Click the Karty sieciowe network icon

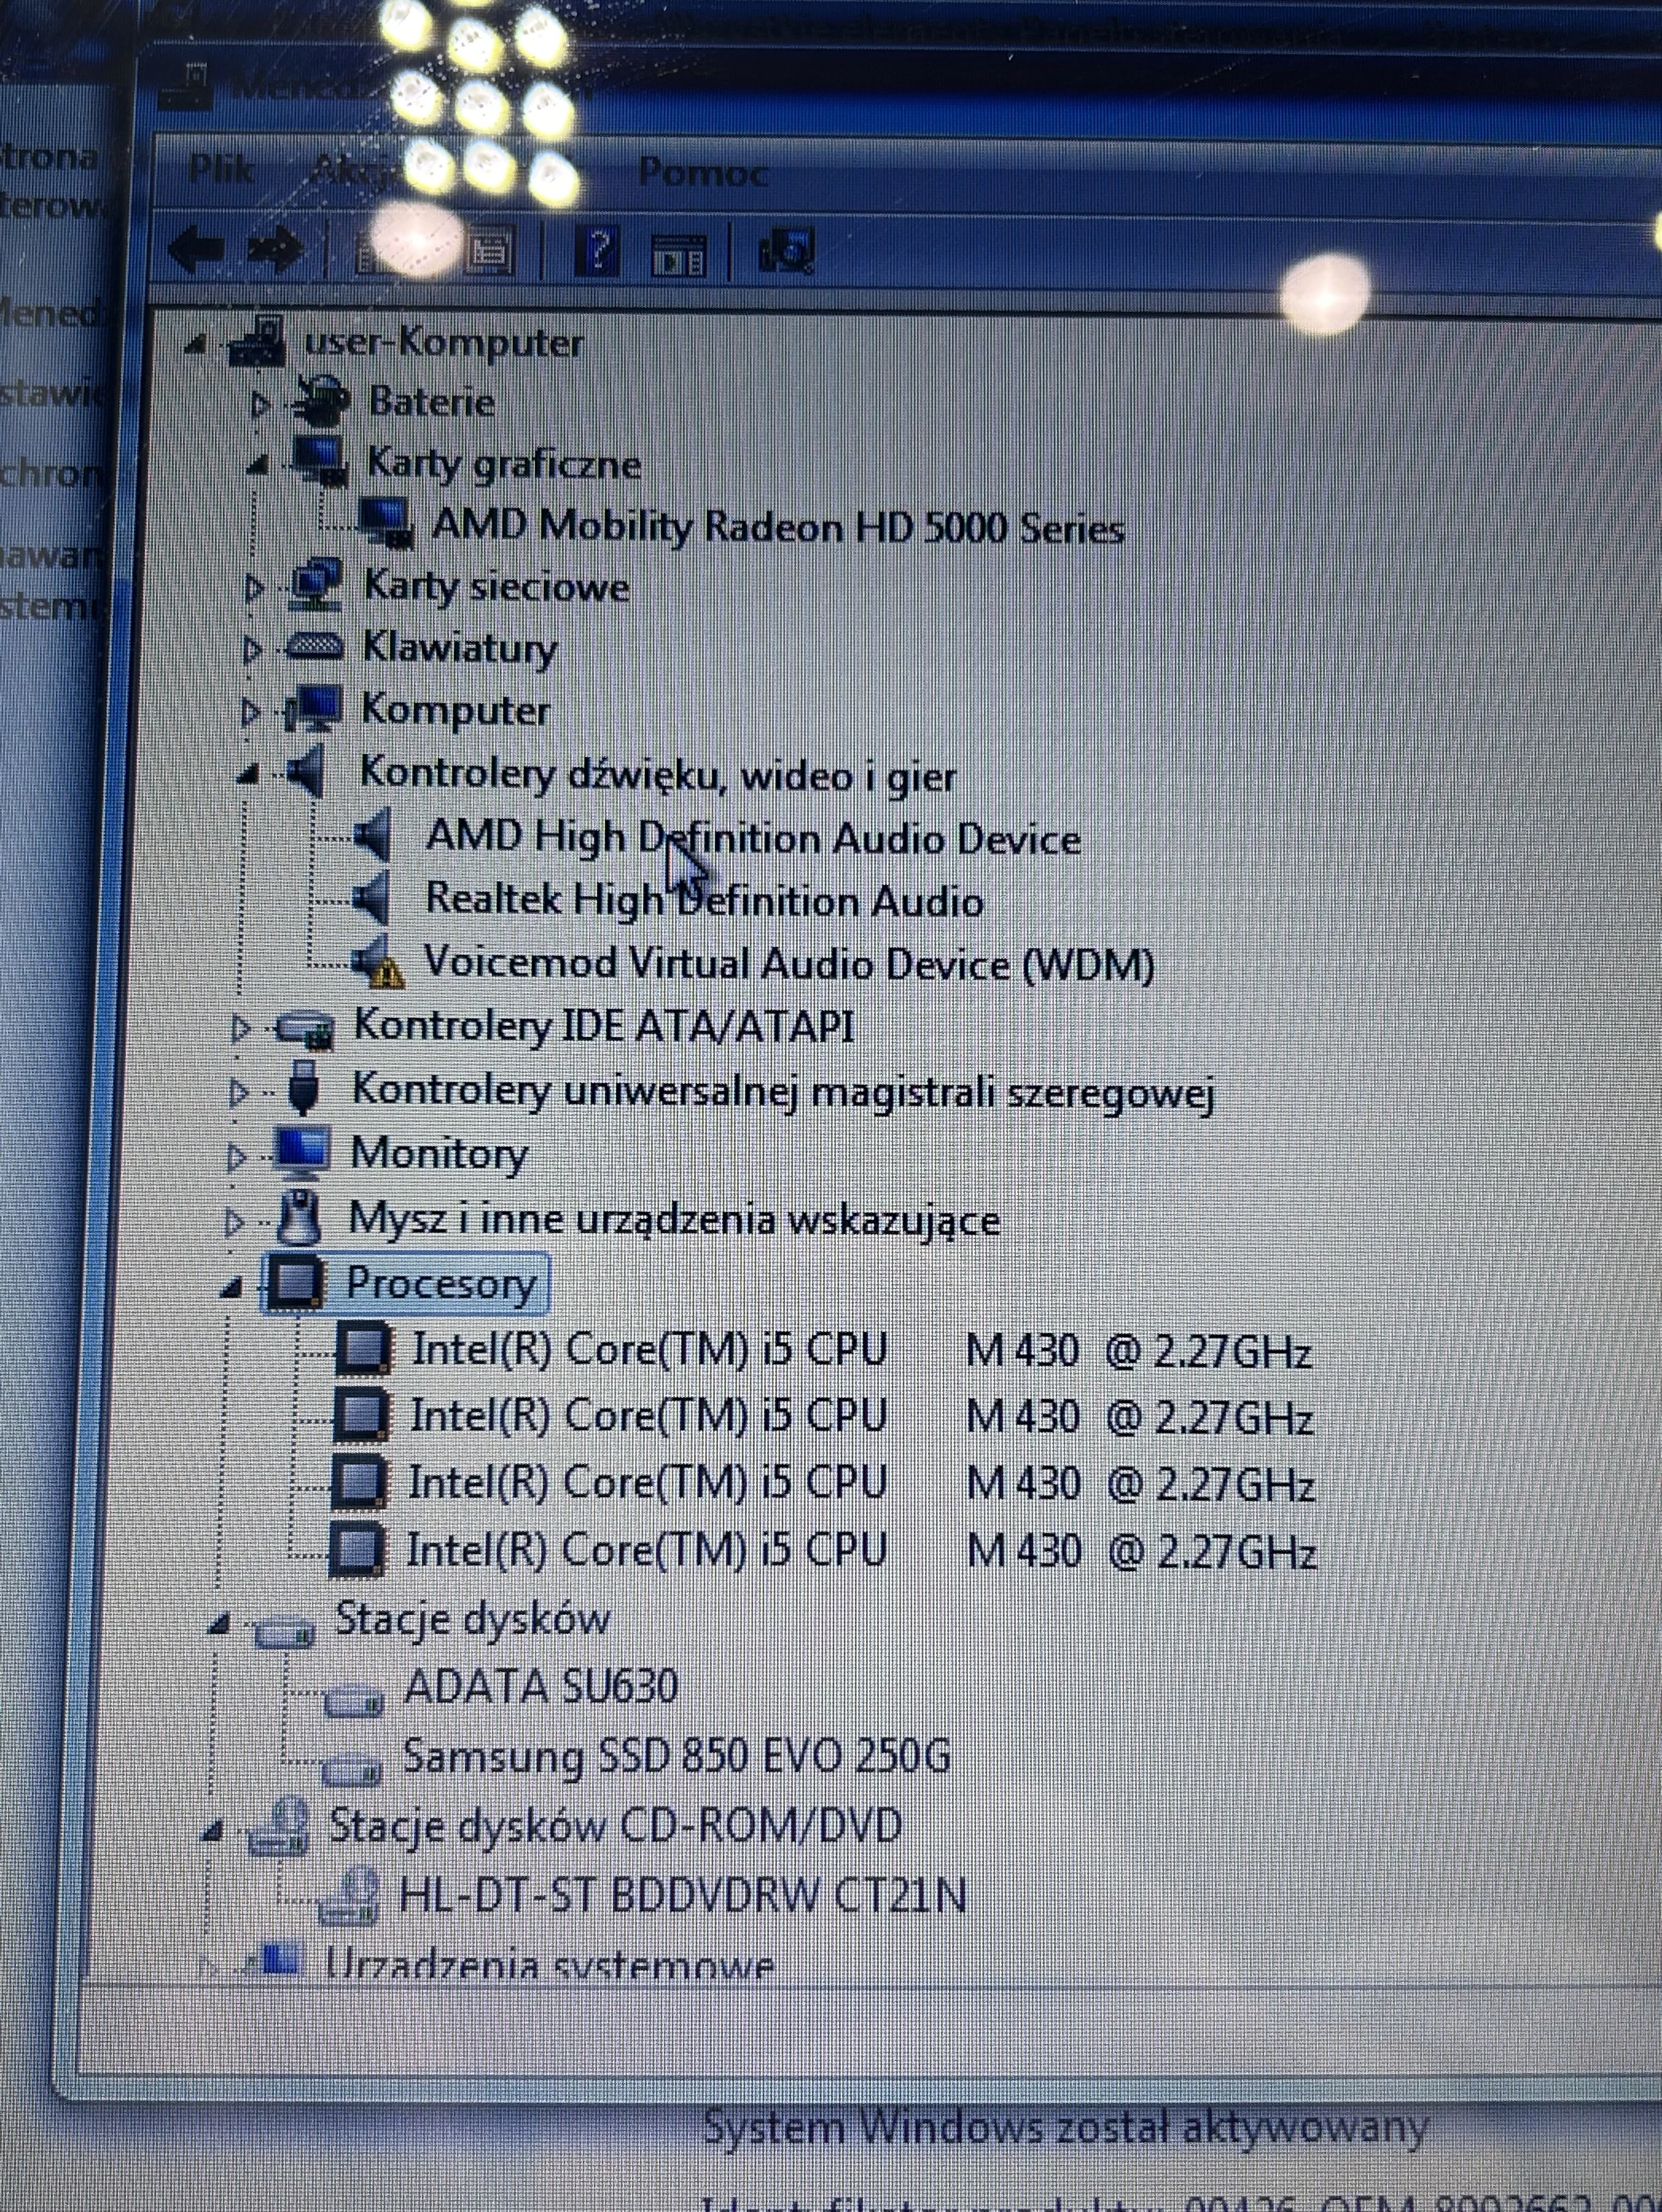(315, 585)
